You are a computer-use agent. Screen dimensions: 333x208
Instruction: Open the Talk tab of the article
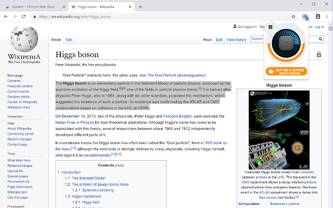pos(68,40)
